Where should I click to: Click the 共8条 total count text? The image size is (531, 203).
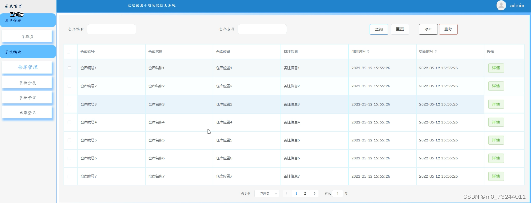tap(246, 193)
